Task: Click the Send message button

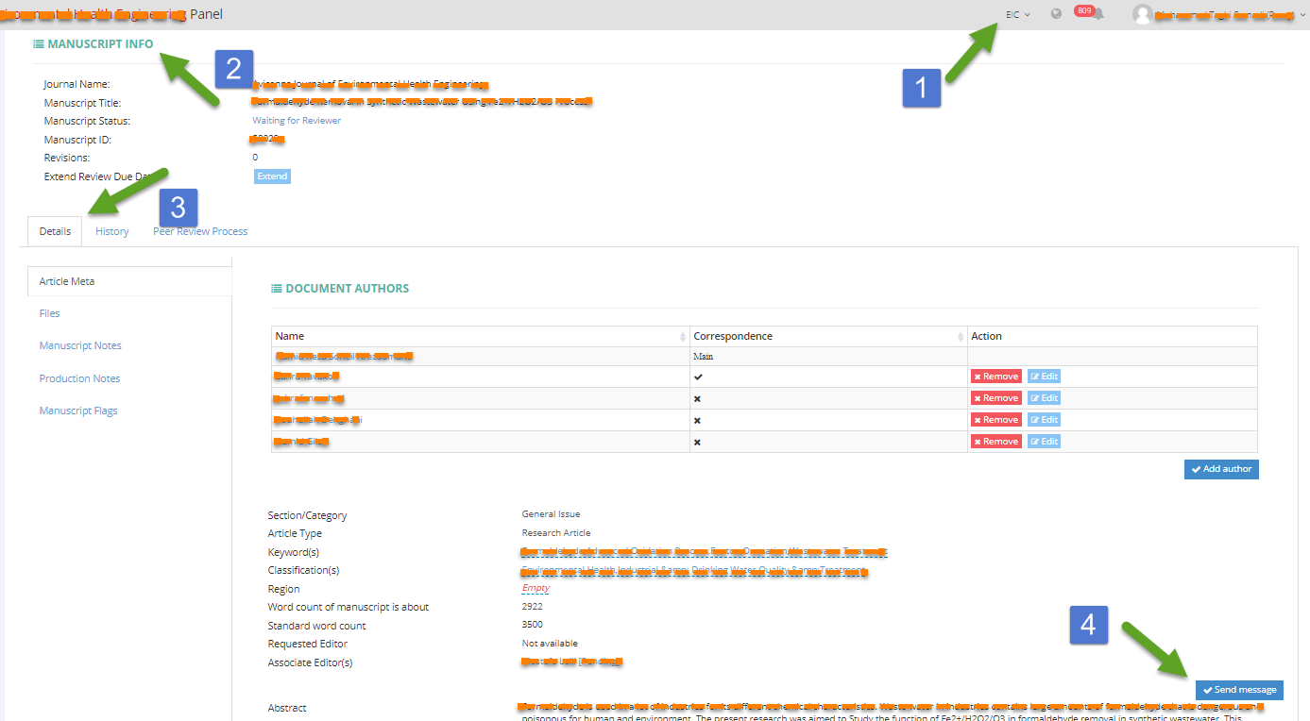Action: point(1239,690)
